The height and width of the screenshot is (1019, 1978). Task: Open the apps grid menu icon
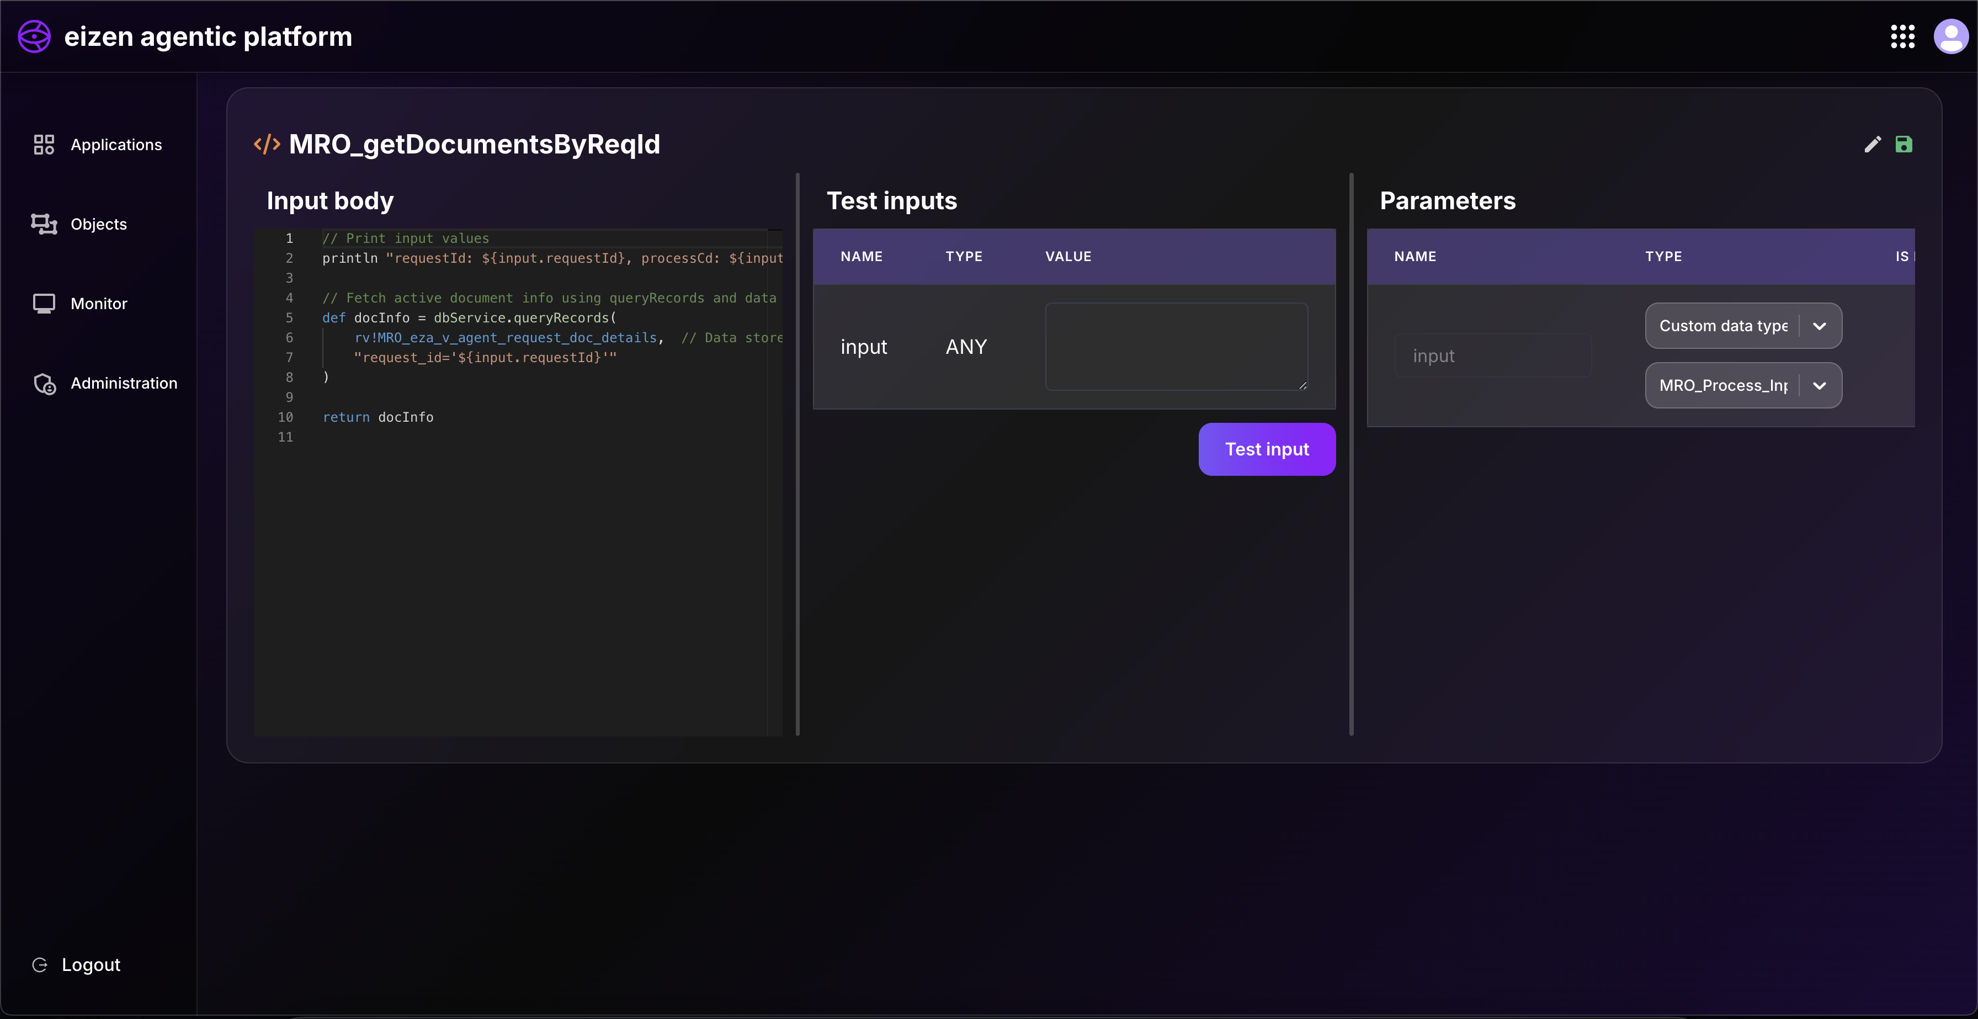(1902, 36)
